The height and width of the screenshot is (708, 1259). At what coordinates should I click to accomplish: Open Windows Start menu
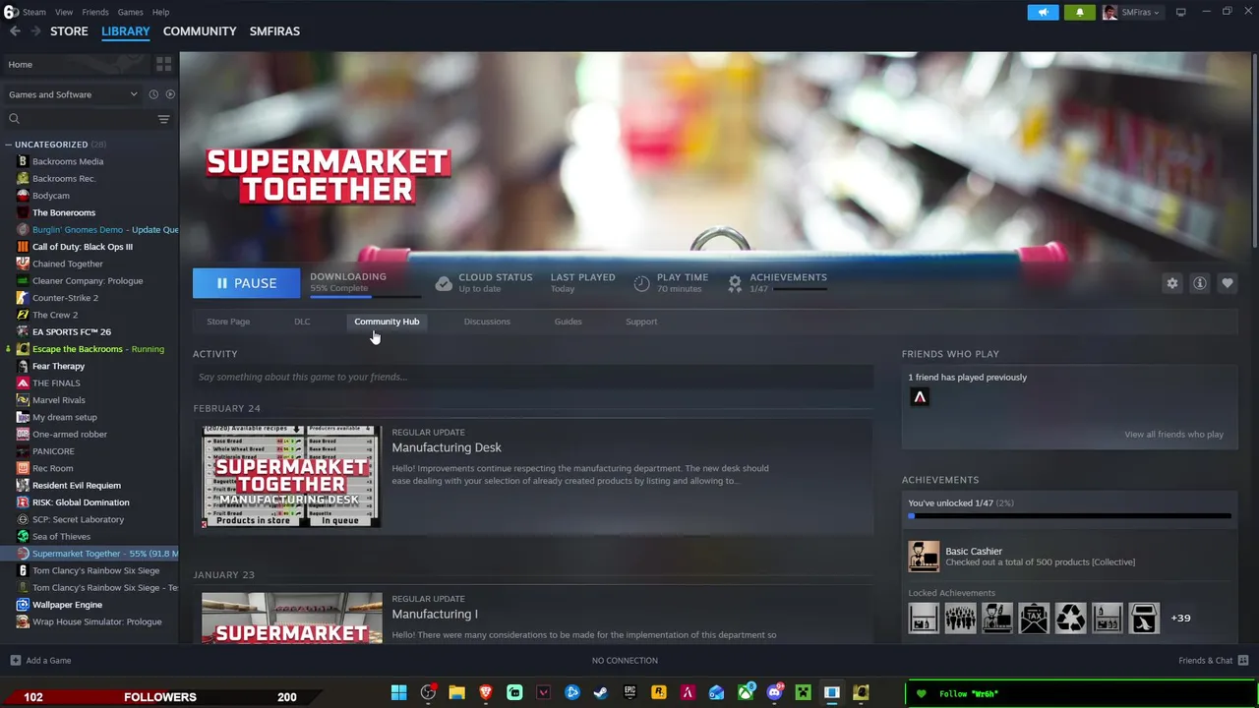point(398,693)
